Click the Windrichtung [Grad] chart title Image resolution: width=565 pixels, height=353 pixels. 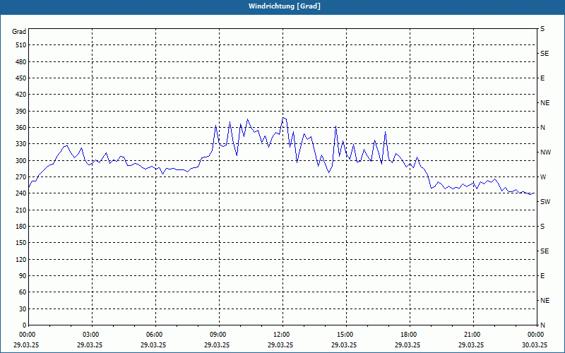tap(285, 6)
